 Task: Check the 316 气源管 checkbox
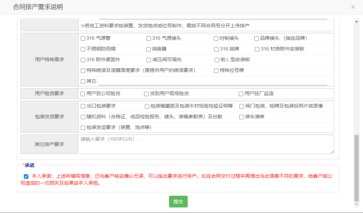click(x=83, y=38)
